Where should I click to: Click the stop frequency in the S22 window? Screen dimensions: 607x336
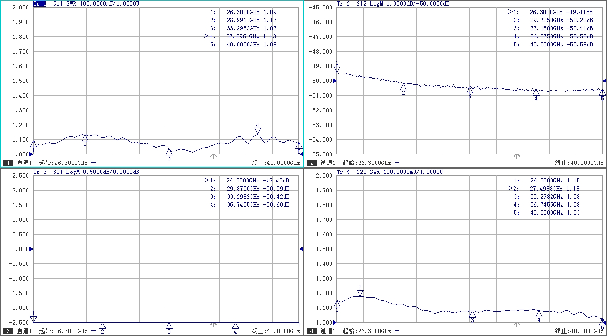[x=579, y=331]
